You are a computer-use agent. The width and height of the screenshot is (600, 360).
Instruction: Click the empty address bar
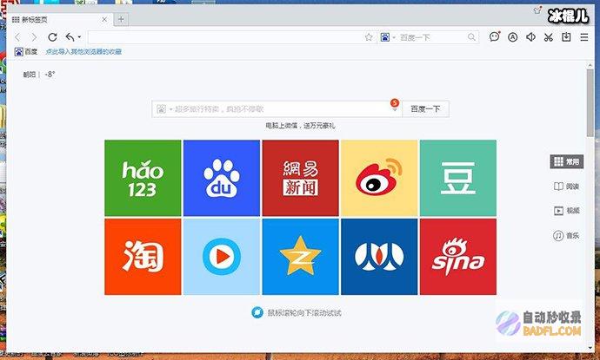pyautogui.click(x=225, y=37)
